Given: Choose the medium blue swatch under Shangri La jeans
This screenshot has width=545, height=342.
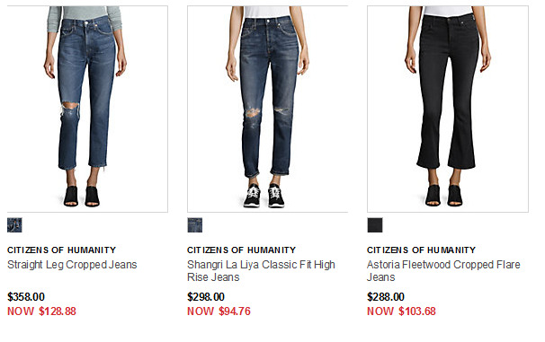Looking at the screenshot, I should coord(194,225).
